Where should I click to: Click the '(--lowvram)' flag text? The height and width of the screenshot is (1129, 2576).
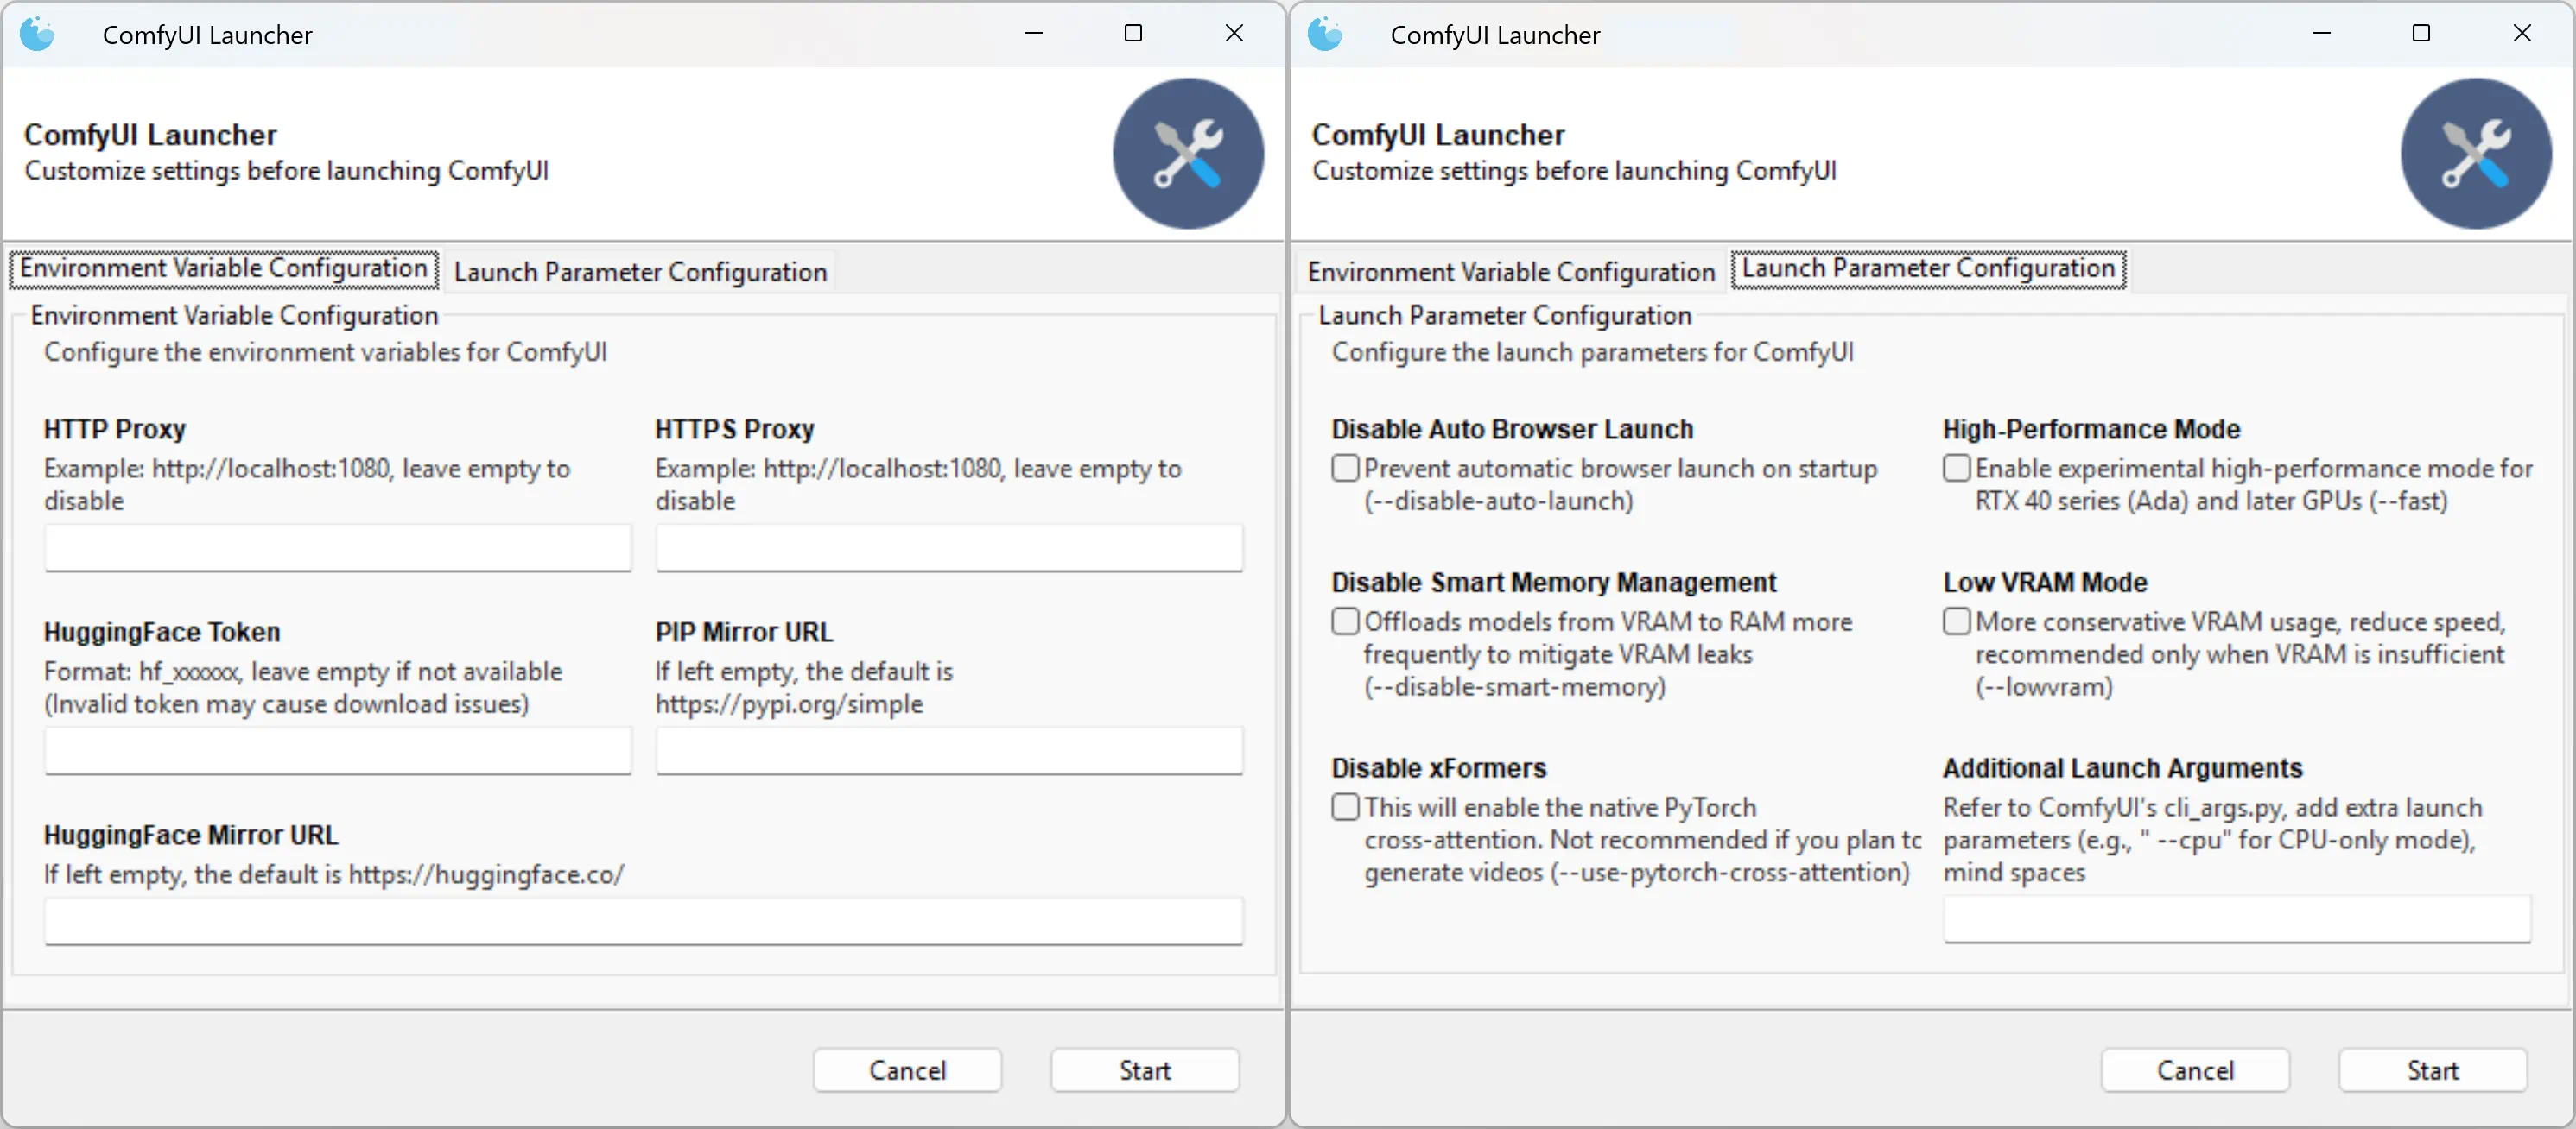2044,687
